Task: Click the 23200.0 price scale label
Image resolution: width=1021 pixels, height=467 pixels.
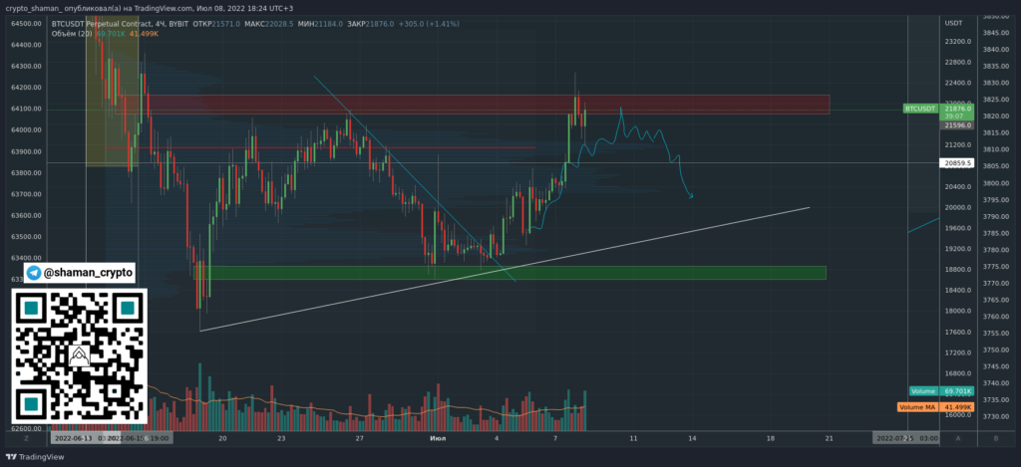Action: [957, 41]
